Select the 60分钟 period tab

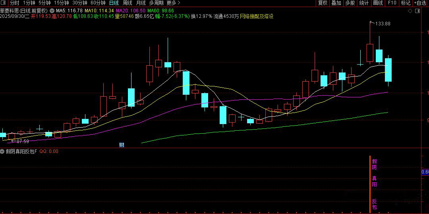click(98, 3)
